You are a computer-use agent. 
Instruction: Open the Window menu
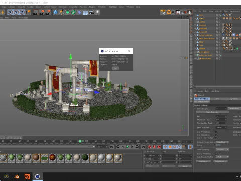(x=130, y=7)
